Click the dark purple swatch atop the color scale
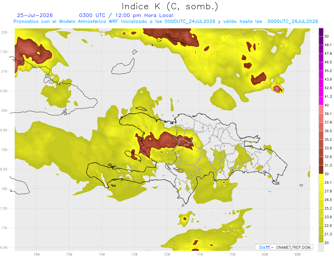 pos(321,33)
